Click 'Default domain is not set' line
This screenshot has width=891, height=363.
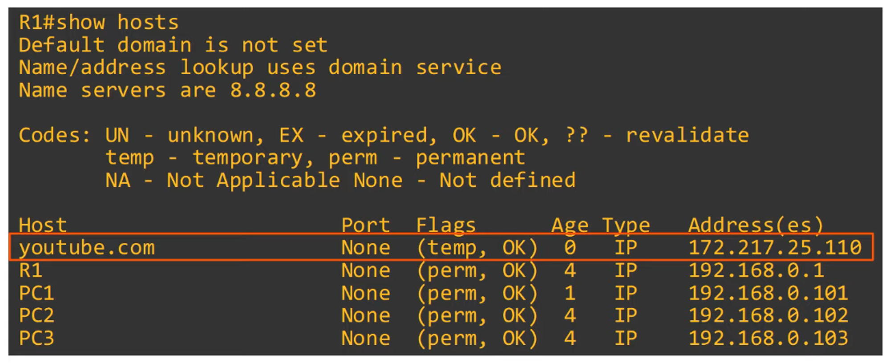tap(173, 45)
